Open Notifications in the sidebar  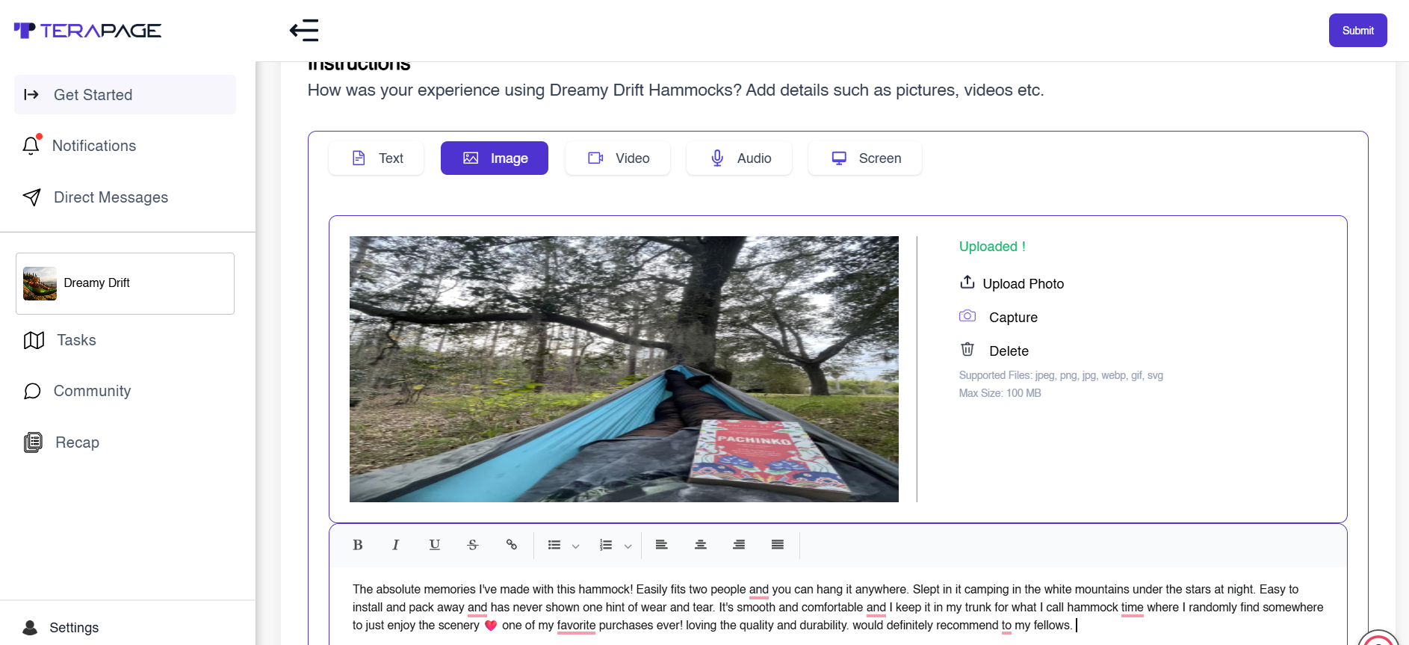pos(94,146)
